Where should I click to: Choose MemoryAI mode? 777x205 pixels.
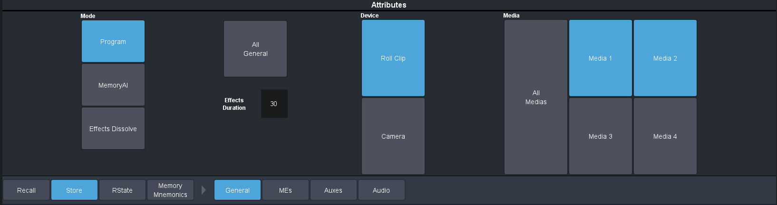[x=113, y=85]
